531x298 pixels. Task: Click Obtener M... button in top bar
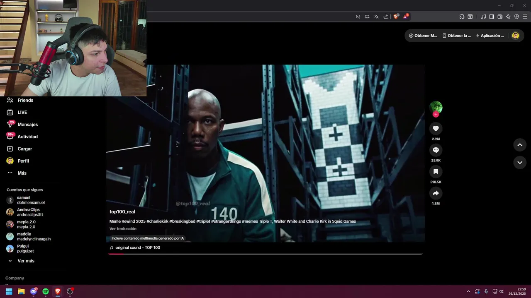coord(423,36)
